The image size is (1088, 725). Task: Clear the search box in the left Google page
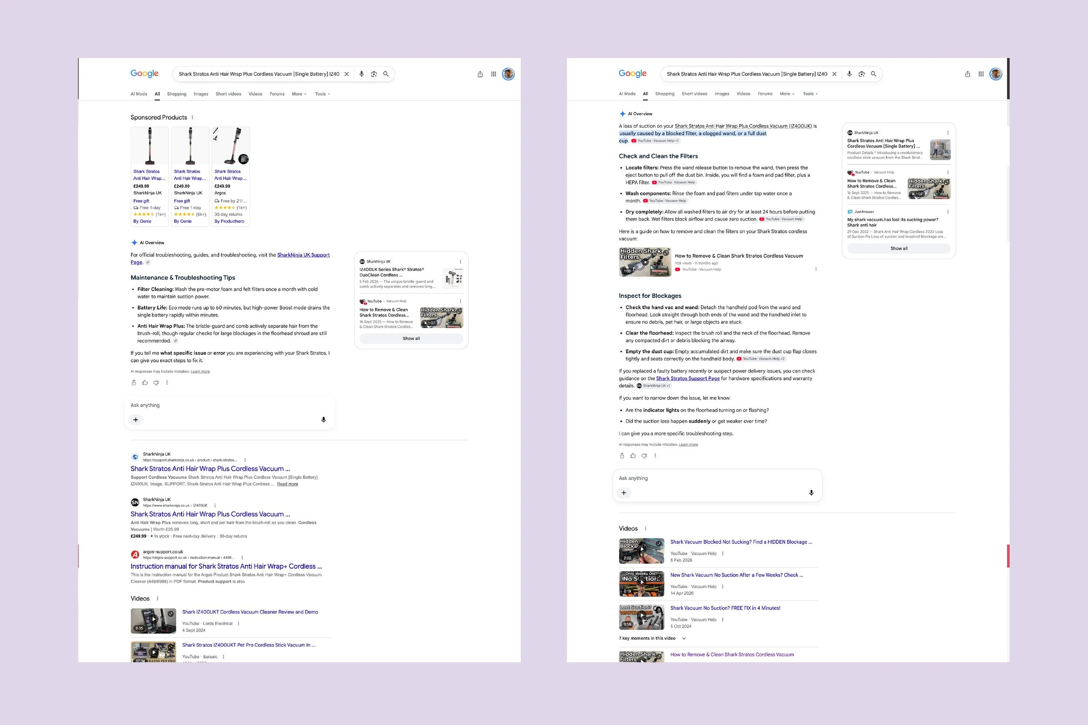pyautogui.click(x=346, y=74)
